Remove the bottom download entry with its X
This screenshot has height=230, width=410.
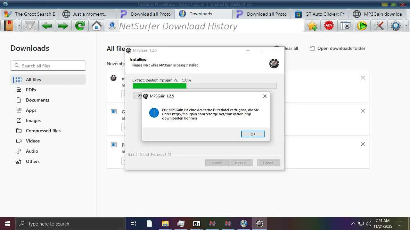363,144
